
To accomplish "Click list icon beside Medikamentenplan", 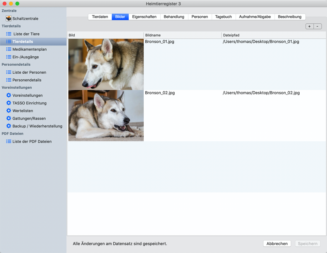I will [x=9, y=49].
